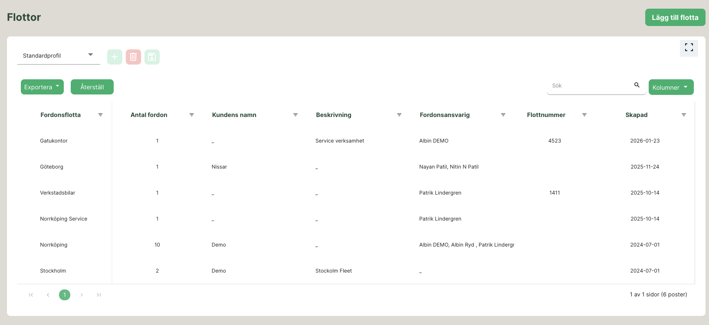
Task: Click the search magnifier icon
Action: tap(637, 85)
